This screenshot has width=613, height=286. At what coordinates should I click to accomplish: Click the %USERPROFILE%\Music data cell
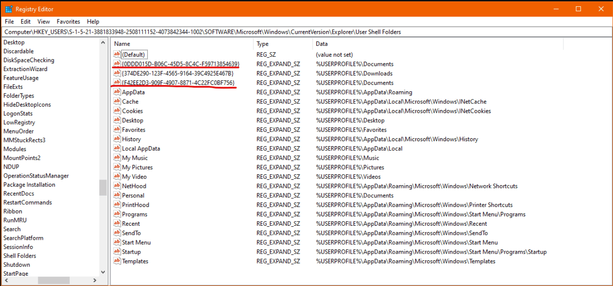coord(347,158)
